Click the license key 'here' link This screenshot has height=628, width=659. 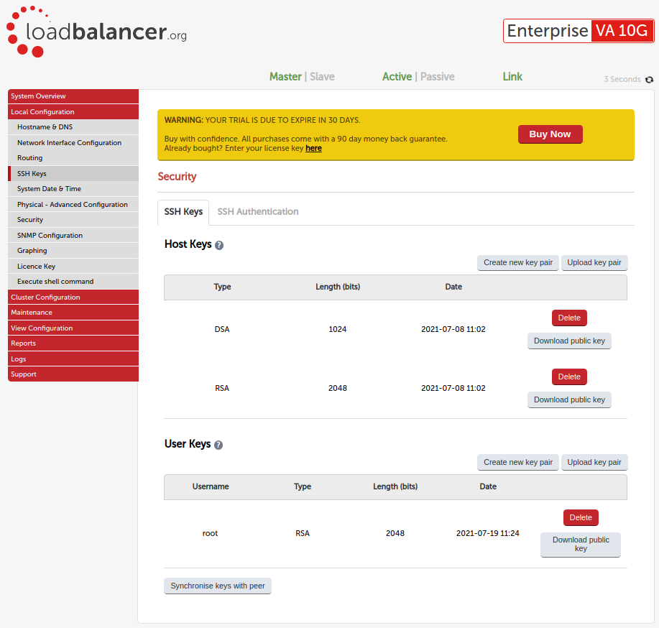pos(313,148)
